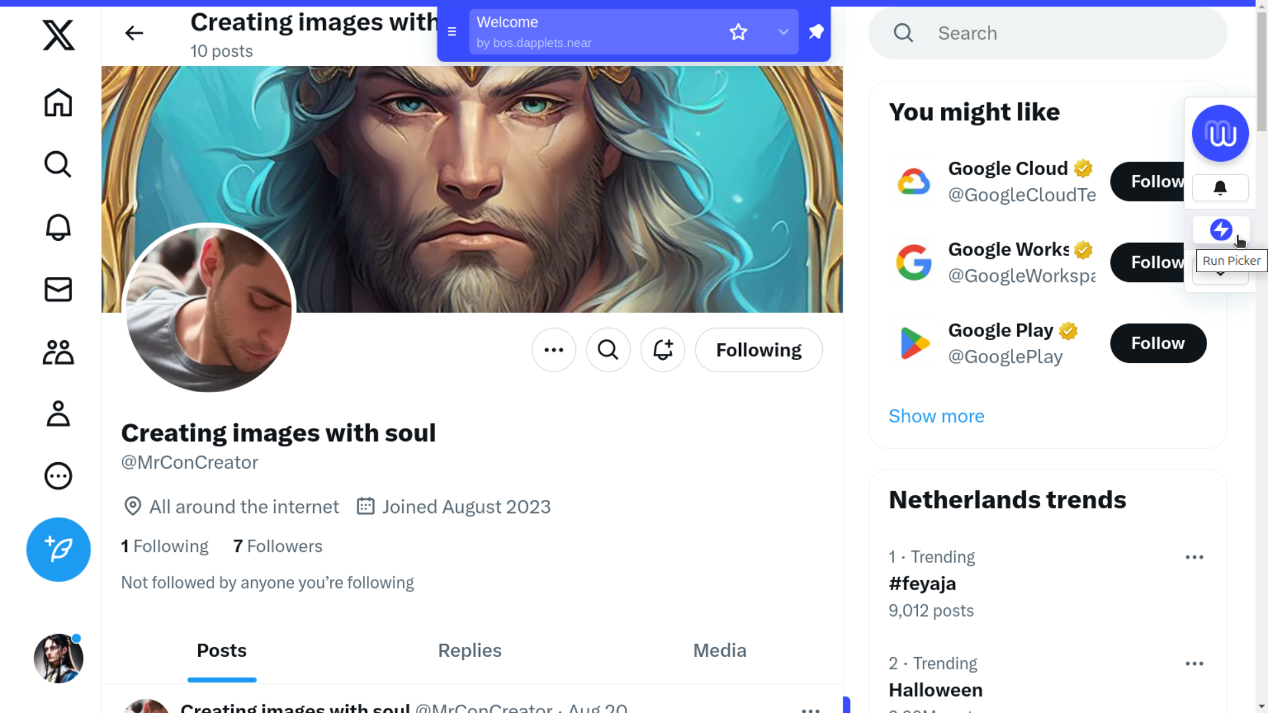Switch to the Replies tab
This screenshot has height=713, width=1268.
[x=470, y=650]
